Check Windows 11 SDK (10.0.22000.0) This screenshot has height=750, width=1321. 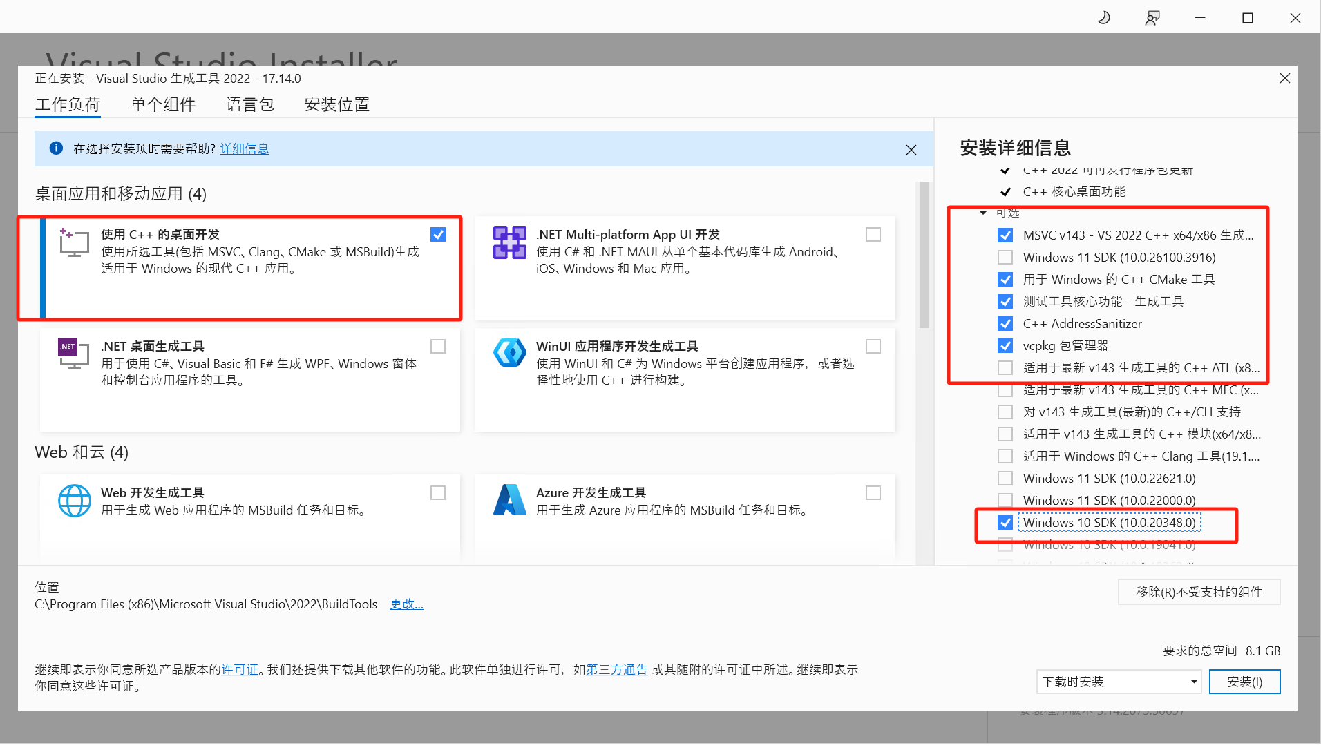(1005, 501)
